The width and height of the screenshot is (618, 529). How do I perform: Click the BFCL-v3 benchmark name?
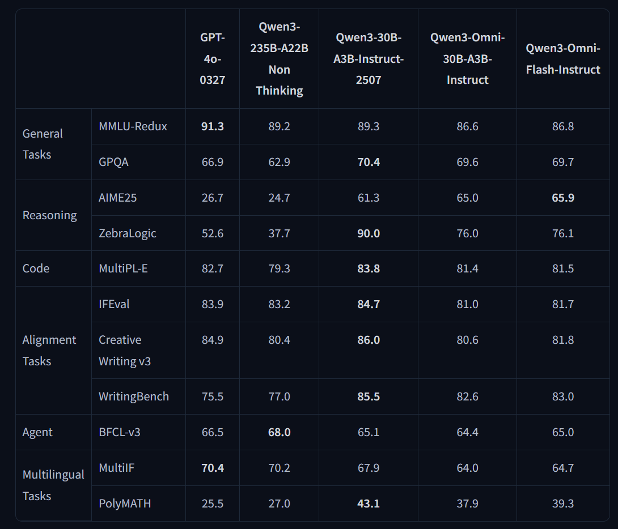120,432
